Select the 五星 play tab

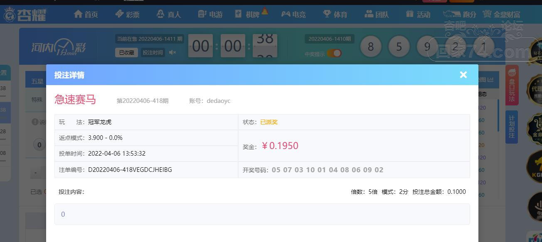37,81
